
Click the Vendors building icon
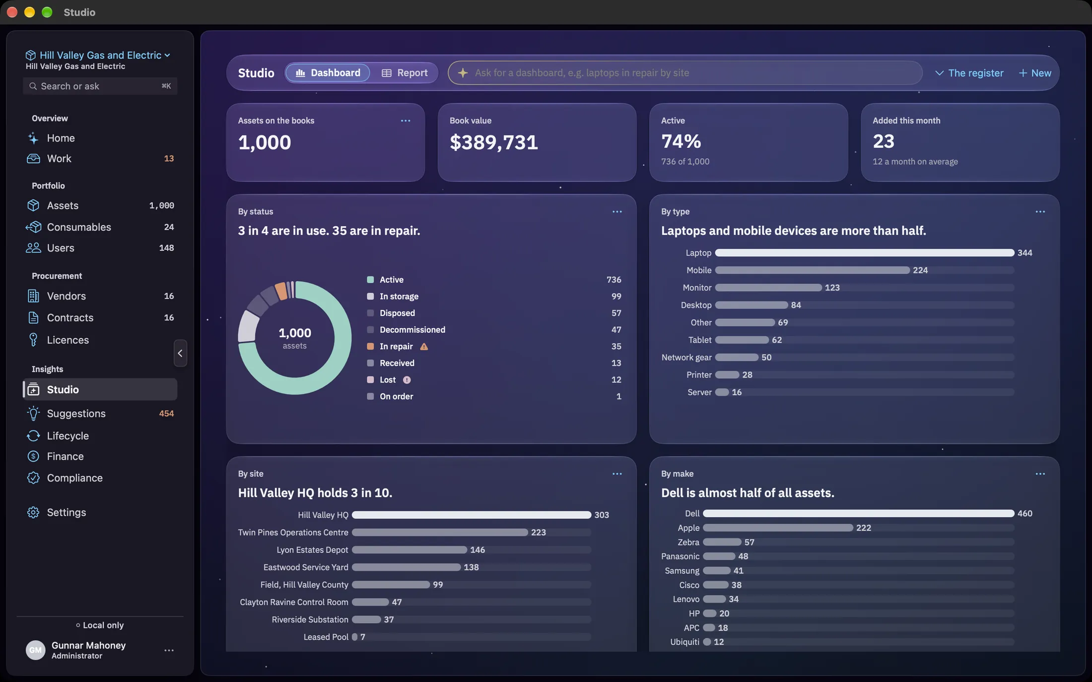[x=33, y=296]
